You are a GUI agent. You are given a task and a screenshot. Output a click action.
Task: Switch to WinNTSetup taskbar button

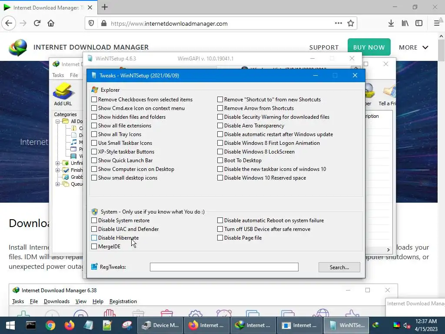[346, 325]
